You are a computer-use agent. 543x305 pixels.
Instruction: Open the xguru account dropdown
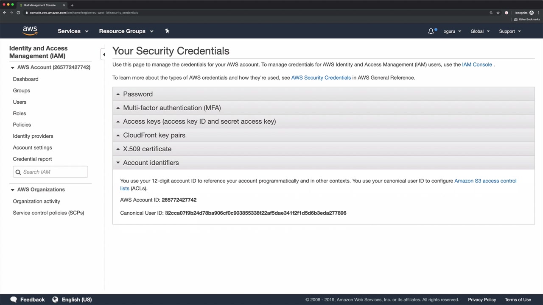tap(452, 31)
